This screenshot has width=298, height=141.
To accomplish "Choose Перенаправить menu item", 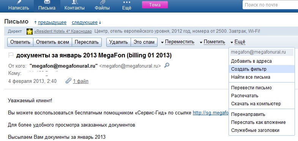I will pos(262,114).
